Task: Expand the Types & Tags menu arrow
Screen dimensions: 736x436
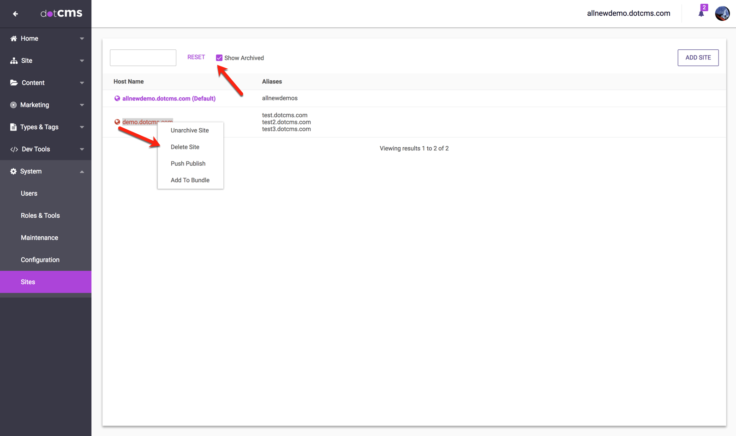Action: pos(82,127)
